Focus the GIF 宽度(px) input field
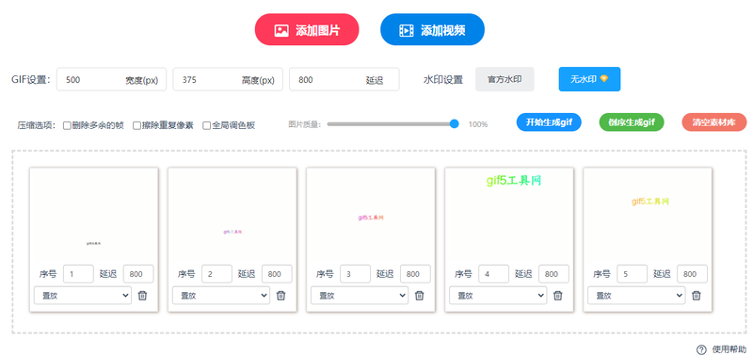753x356 pixels. [x=111, y=79]
